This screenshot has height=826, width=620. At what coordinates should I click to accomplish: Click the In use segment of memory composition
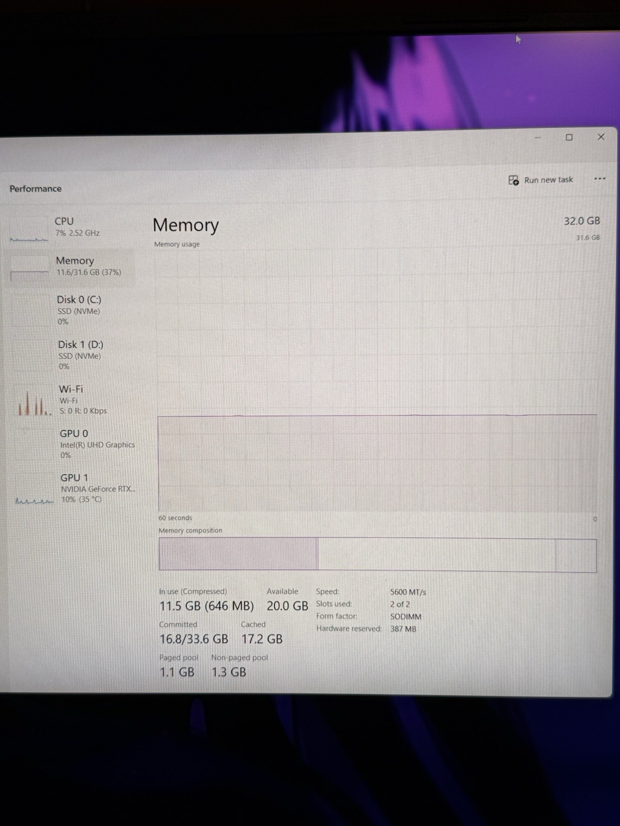coord(238,553)
